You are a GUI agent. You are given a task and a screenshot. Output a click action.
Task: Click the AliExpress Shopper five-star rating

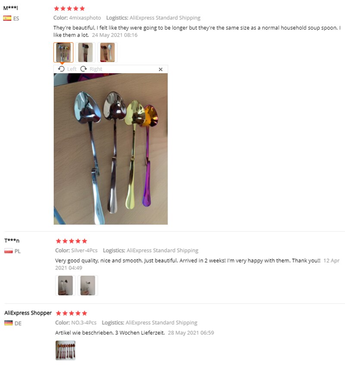coord(72,313)
